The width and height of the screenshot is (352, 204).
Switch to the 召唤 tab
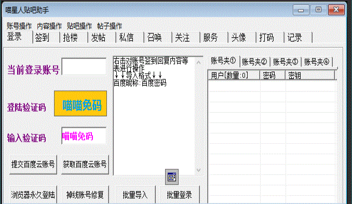coord(158,37)
